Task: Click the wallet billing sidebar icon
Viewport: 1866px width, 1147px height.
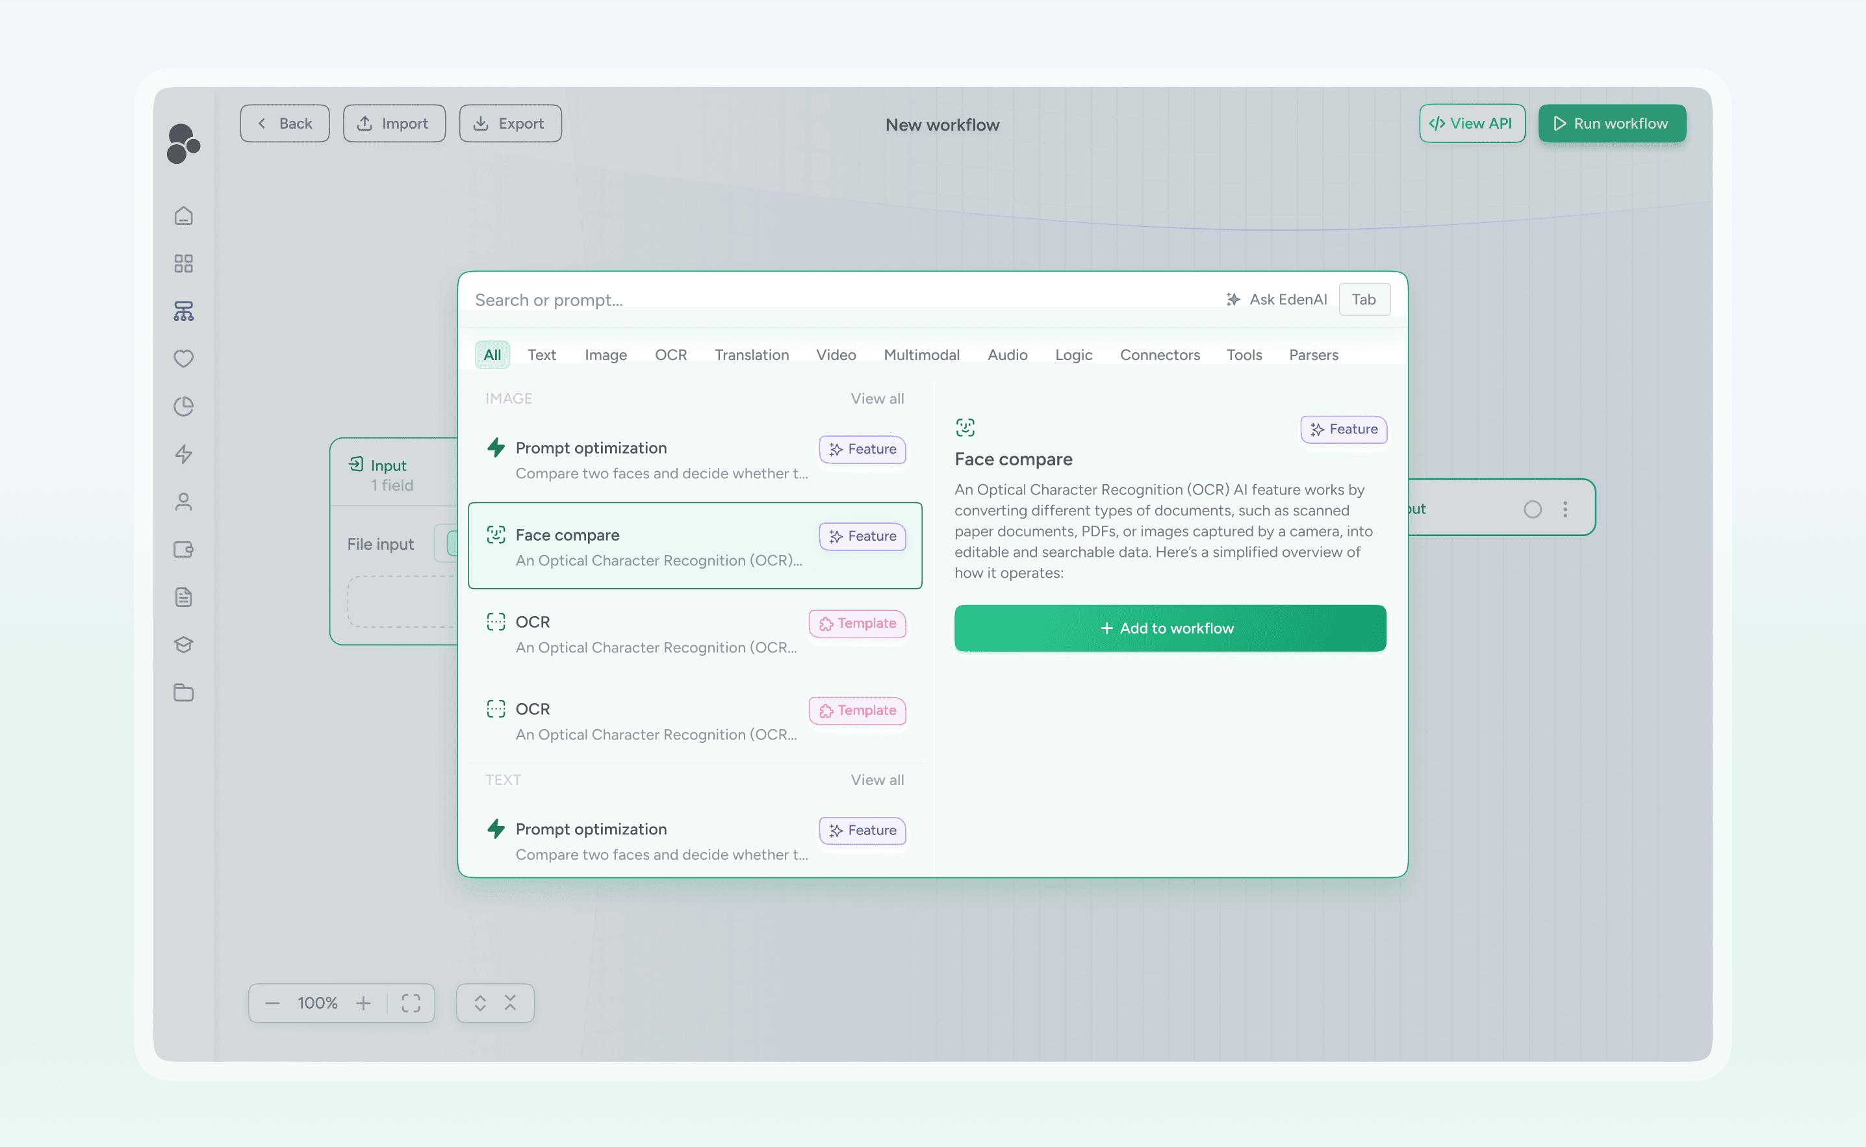Action: [183, 549]
